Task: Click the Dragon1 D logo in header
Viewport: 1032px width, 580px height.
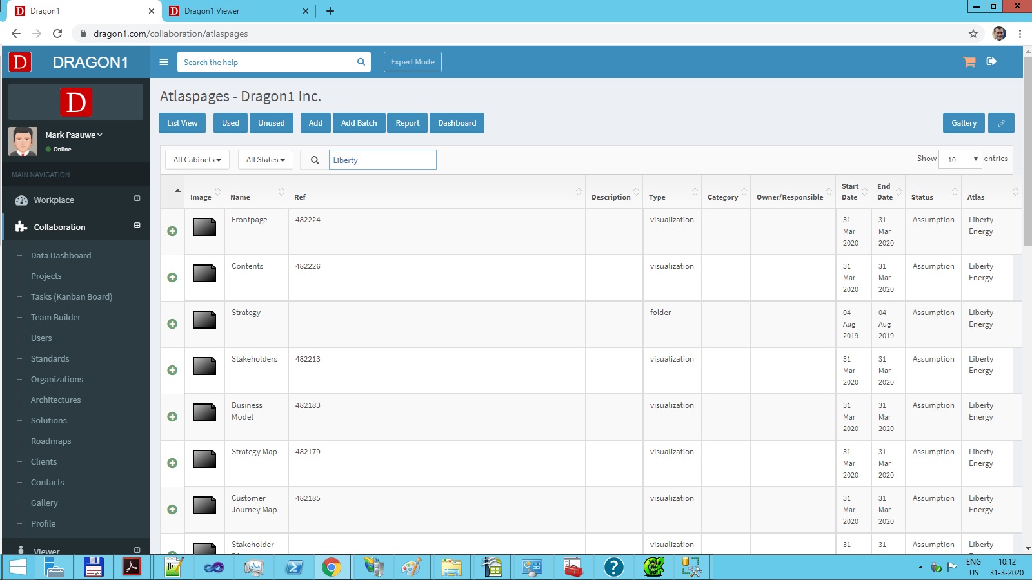Action: [20, 62]
